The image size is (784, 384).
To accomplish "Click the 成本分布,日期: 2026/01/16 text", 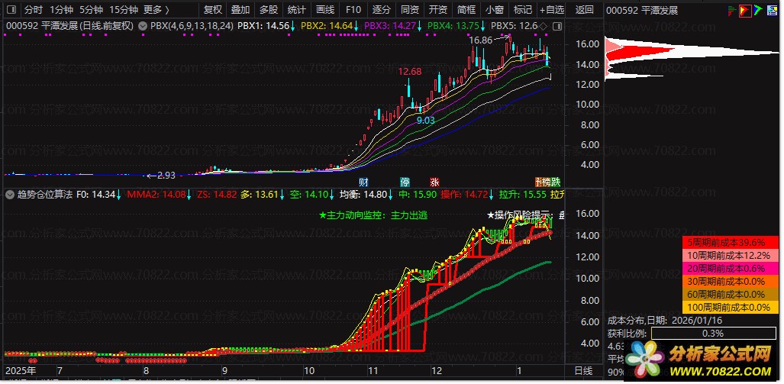I will [x=664, y=321].
